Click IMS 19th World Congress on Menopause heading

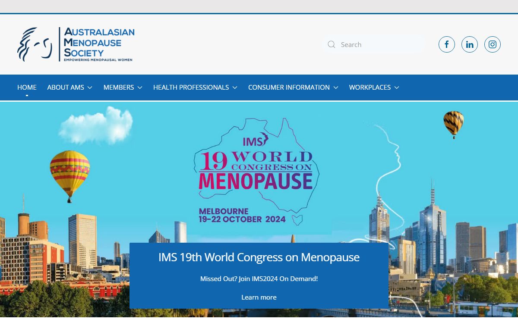259,257
